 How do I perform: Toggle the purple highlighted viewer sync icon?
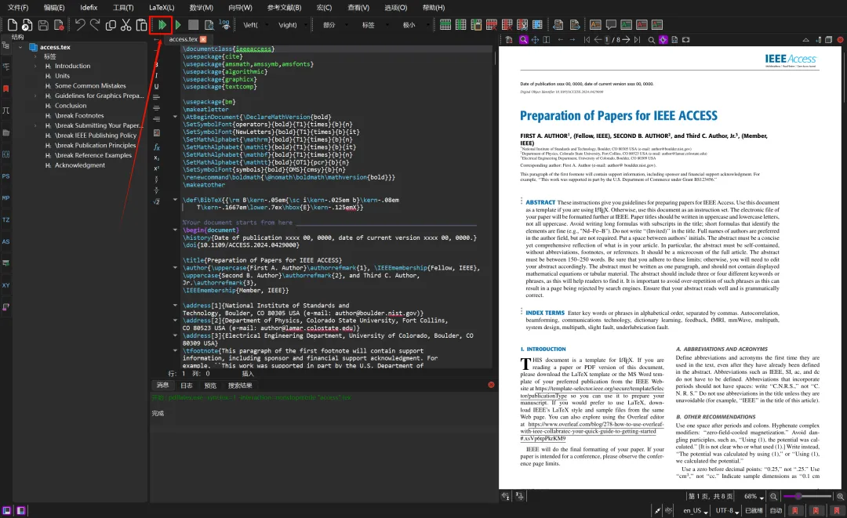point(663,40)
